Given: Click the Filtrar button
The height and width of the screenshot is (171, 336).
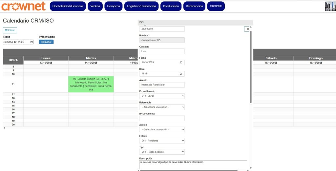Looking at the screenshot, I should (x=10, y=30).
